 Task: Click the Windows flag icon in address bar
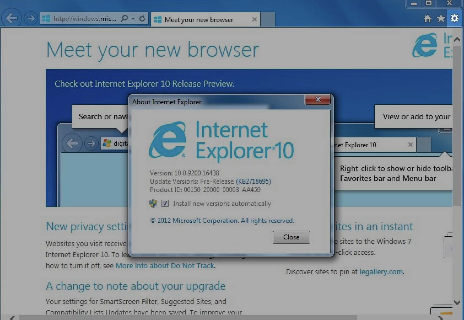[x=46, y=18]
